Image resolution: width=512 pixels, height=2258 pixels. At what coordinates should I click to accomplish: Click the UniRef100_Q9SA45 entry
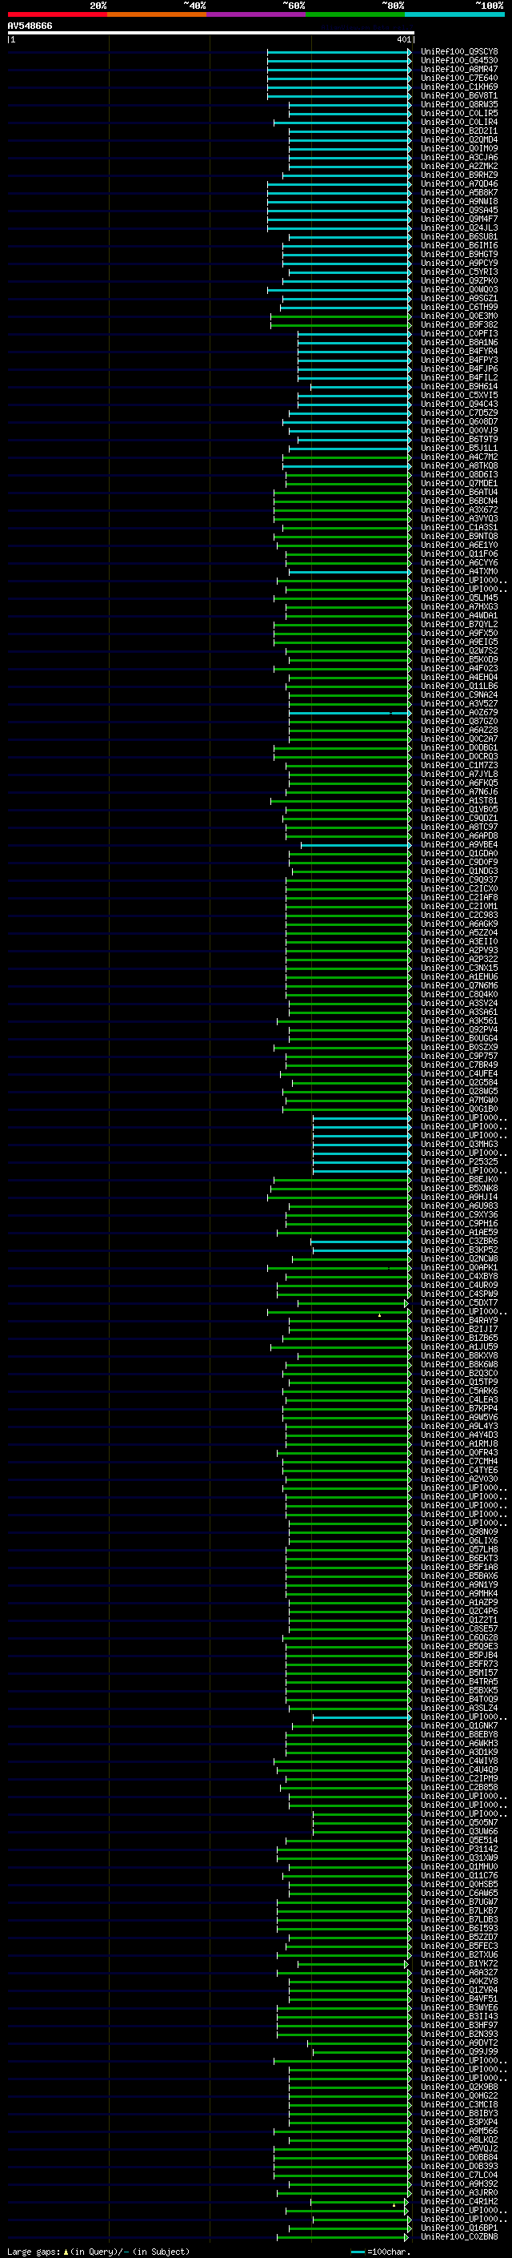[459, 211]
